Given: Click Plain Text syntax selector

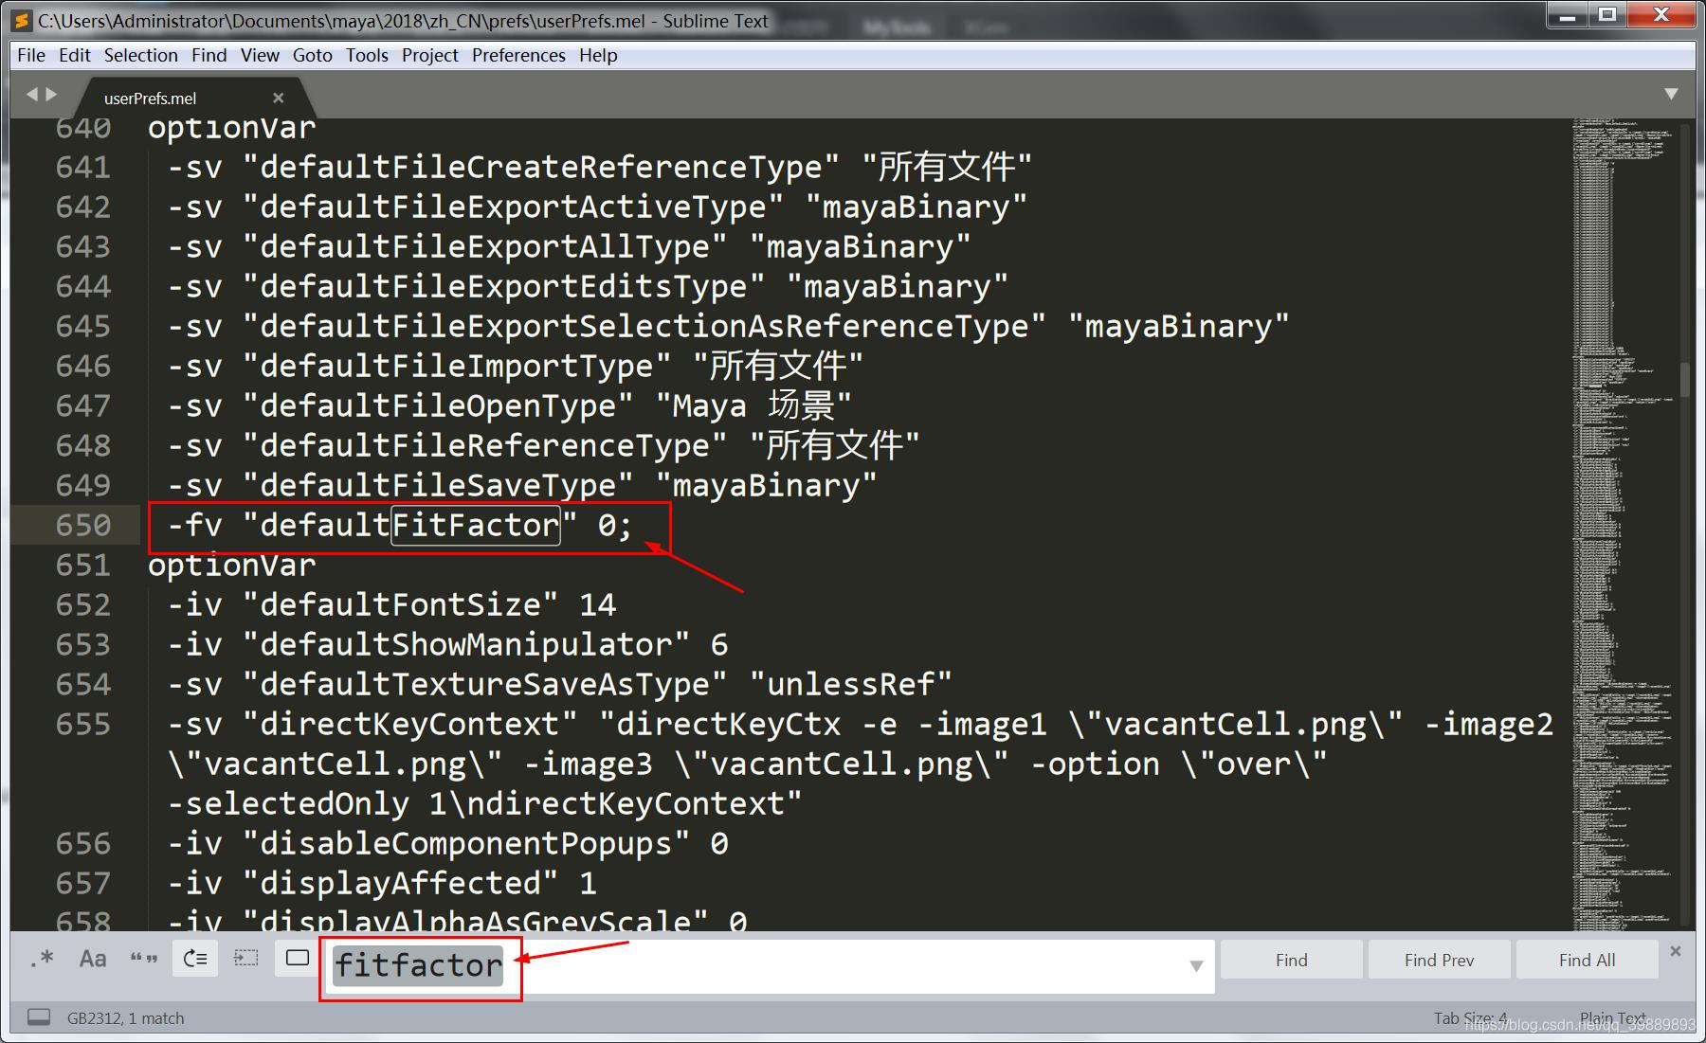Looking at the screenshot, I should click(x=1612, y=1017).
